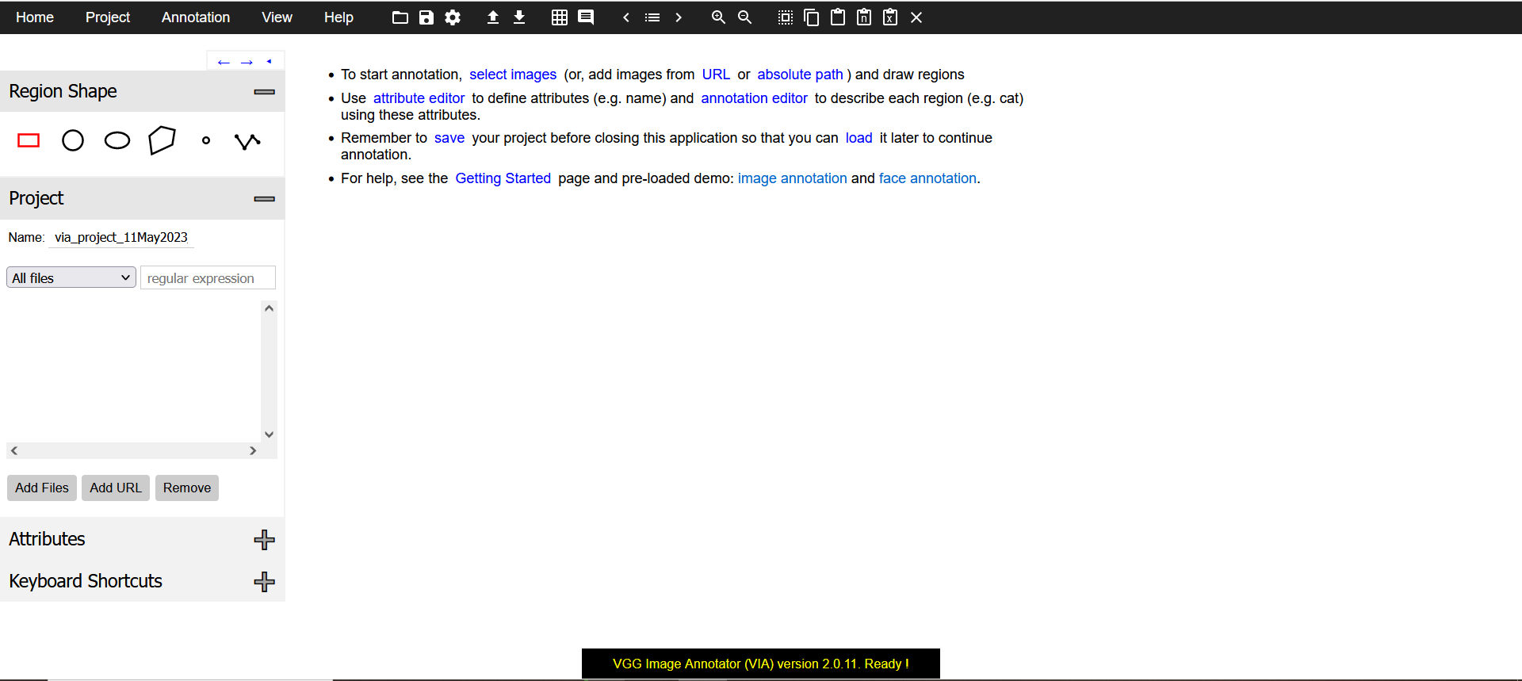Go to previous image in toolbar

tap(626, 17)
